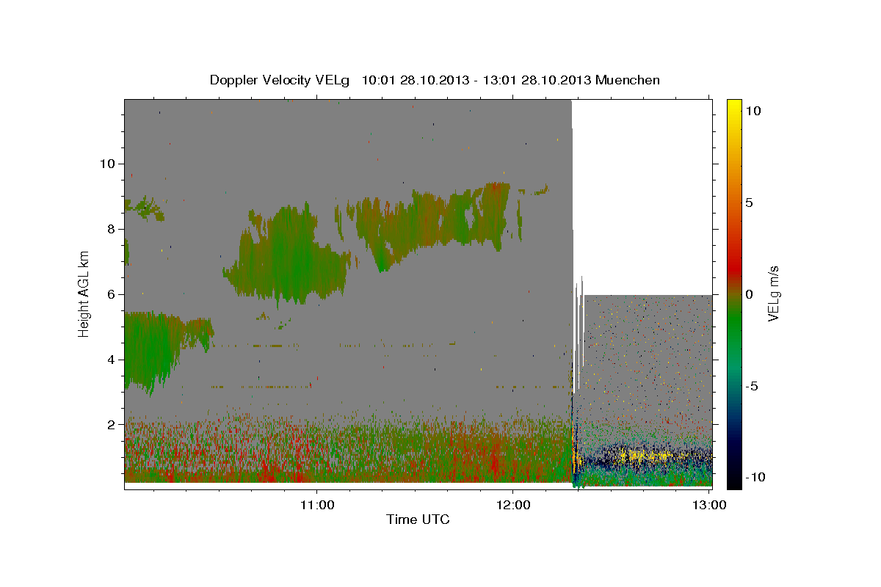Click the height tick label "10"
The height and width of the screenshot is (587, 881).
(x=106, y=163)
